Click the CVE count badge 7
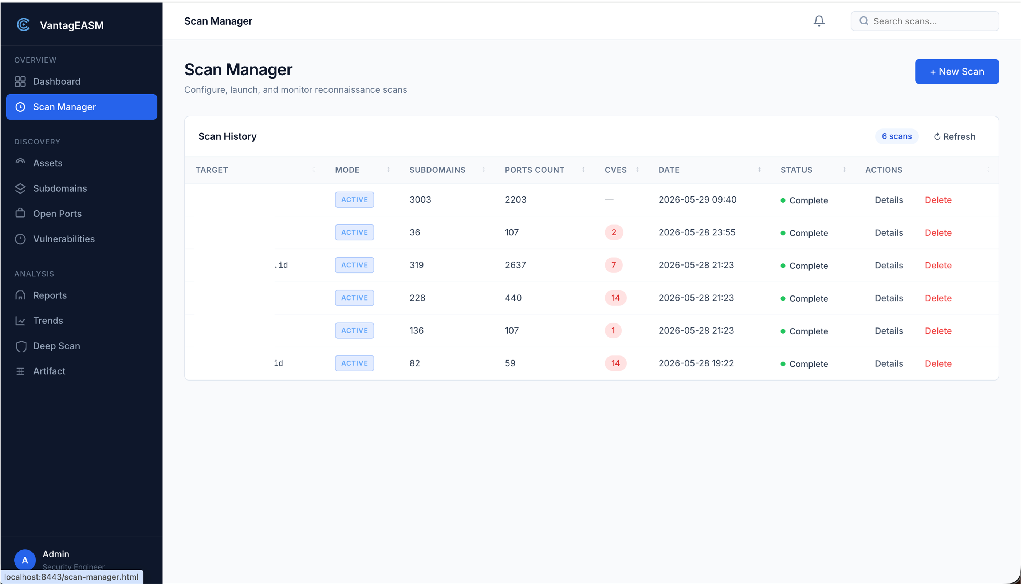The image size is (1023, 585). coord(614,265)
